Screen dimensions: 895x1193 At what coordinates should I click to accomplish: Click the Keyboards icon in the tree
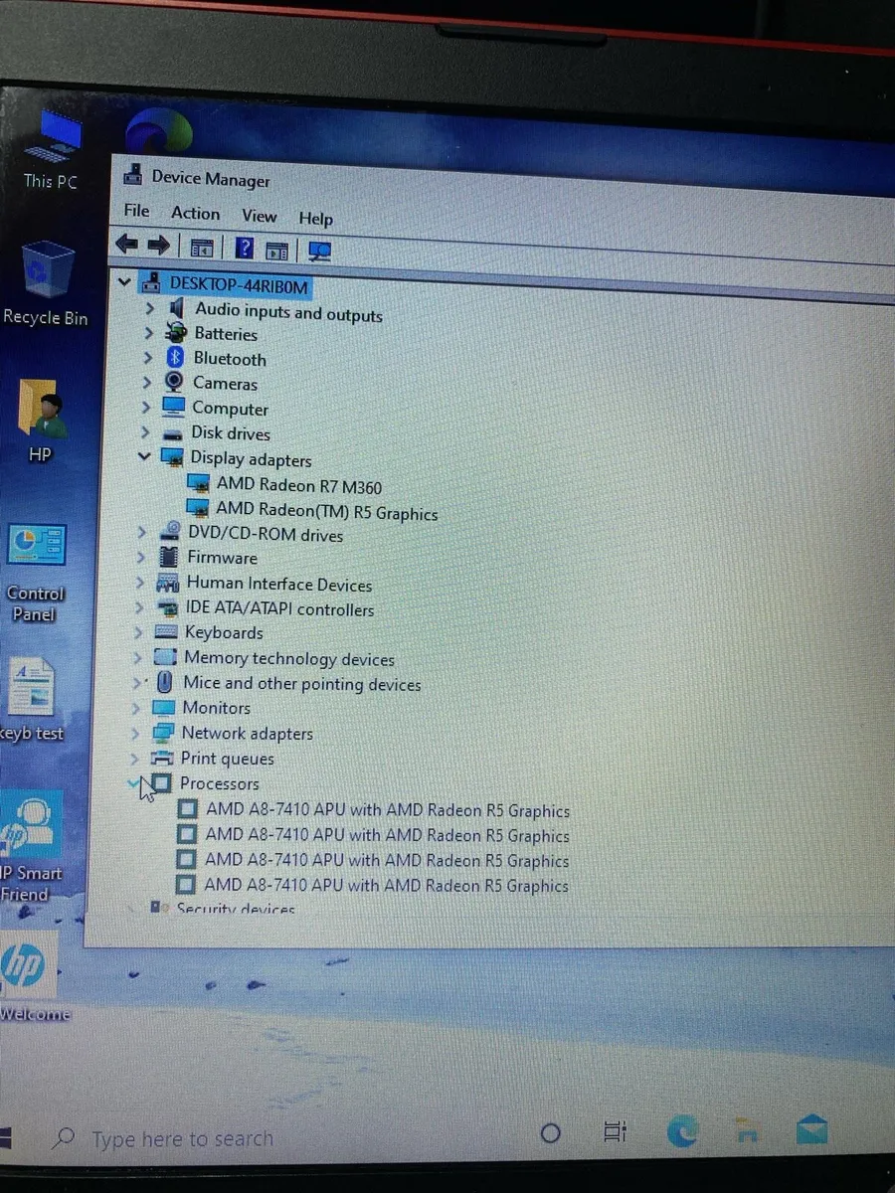pos(167,632)
